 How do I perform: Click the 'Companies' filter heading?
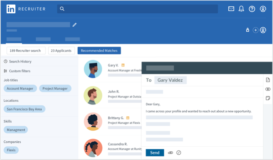[12, 142]
